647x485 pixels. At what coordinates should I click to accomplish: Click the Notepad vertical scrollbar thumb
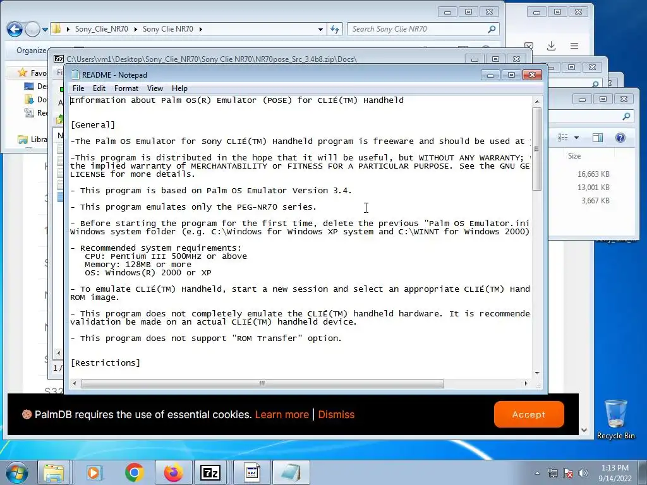tap(537, 149)
